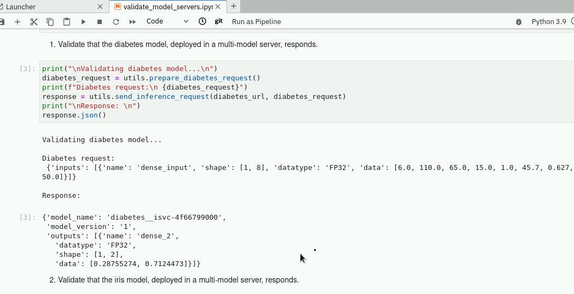Click the 'model_version': '1' output line
The image size is (574, 294).
pos(91,227)
